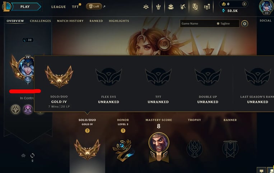Open the Profile icon in top bar
This screenshot has width=274, height=173.
(195, 7)
